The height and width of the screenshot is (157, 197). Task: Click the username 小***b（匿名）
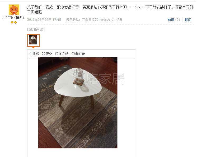point(13,18)
